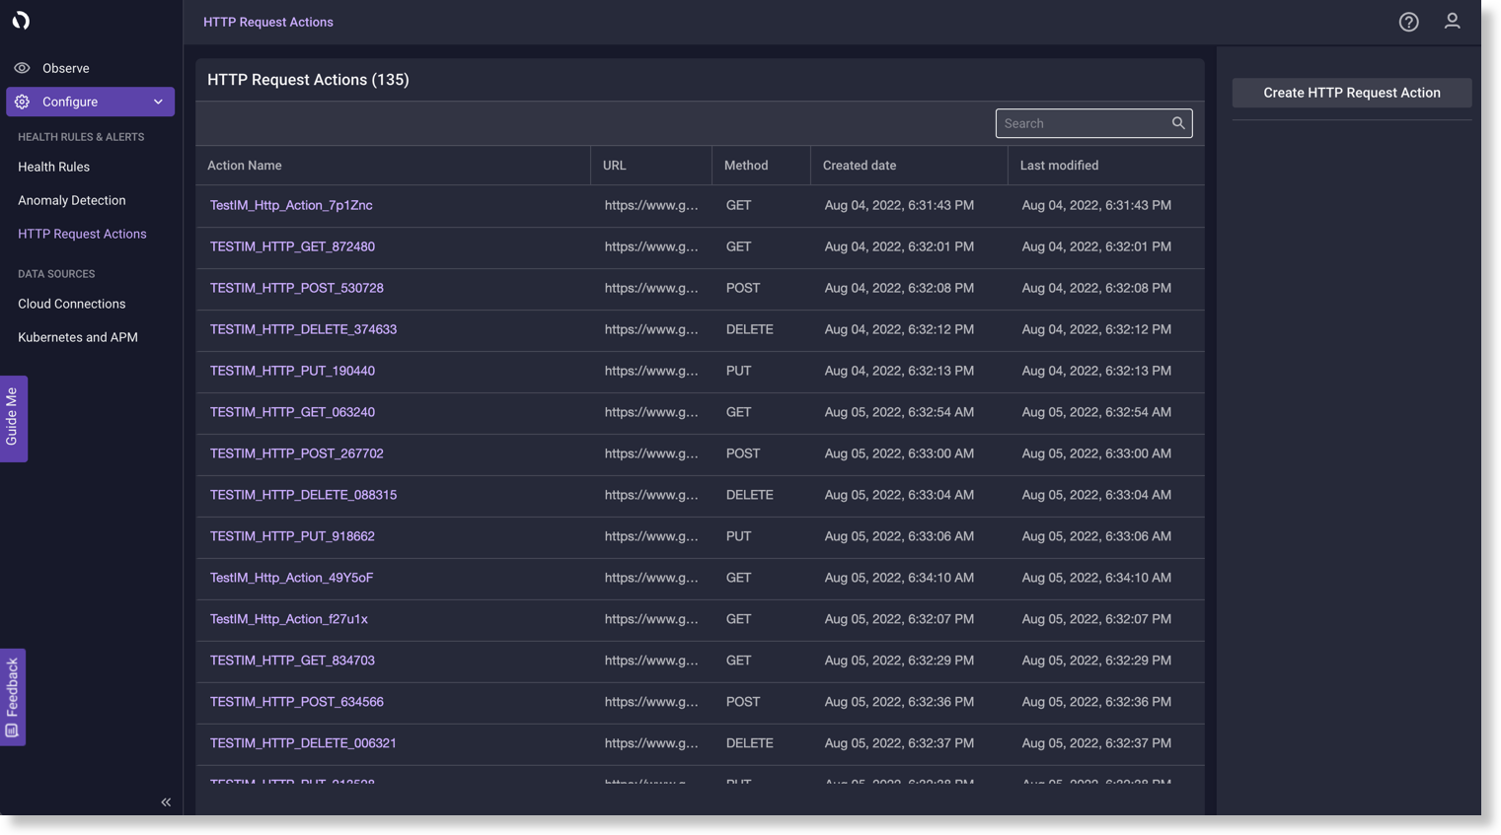Click the search magnifier icon
1501x835 pixels.
1177,123
